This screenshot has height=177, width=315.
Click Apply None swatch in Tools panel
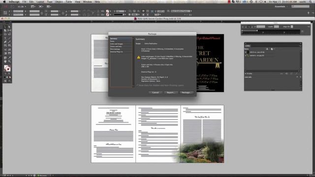click(x=10, y=77)
